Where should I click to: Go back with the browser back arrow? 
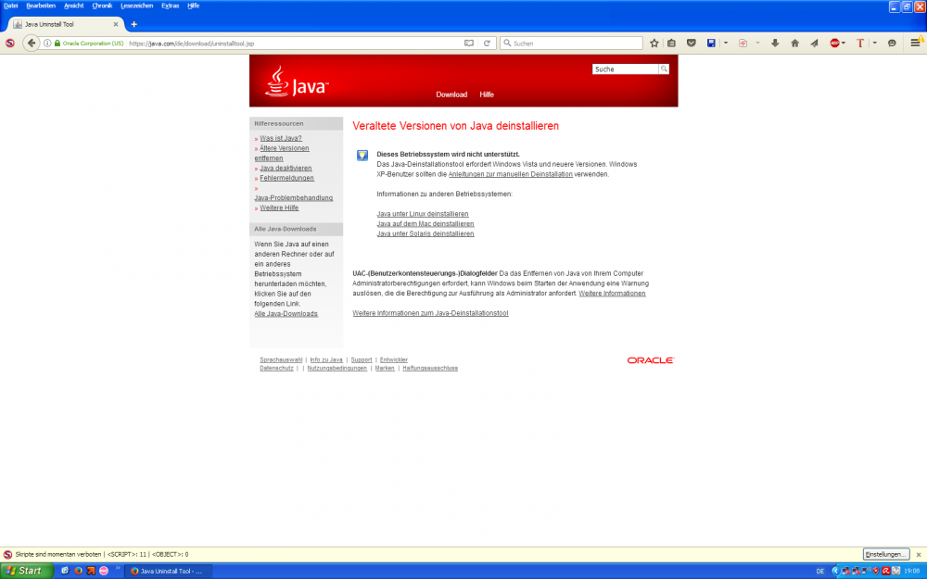[x=32, y=44]
